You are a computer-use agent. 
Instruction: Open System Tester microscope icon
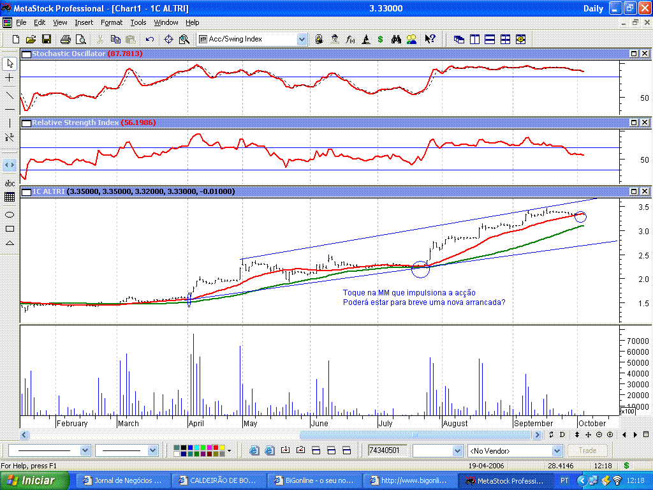coord(365,39)
